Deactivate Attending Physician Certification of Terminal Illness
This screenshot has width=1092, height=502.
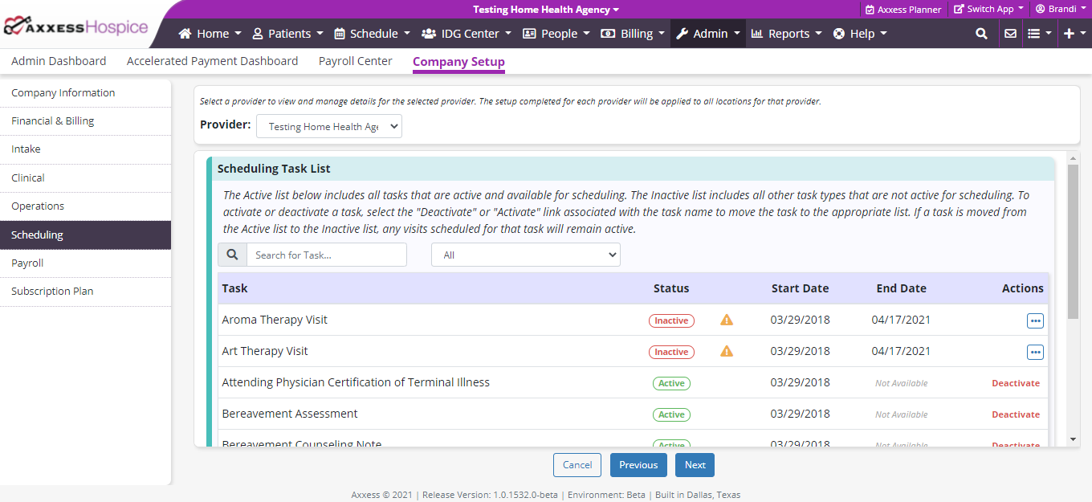(1015, 383)
